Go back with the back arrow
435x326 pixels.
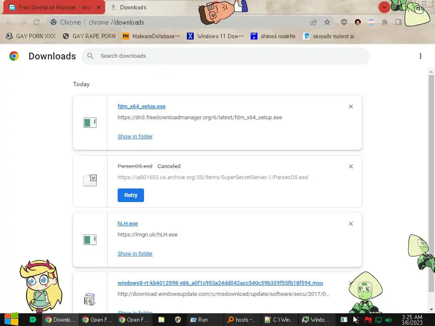click(9, 22)
